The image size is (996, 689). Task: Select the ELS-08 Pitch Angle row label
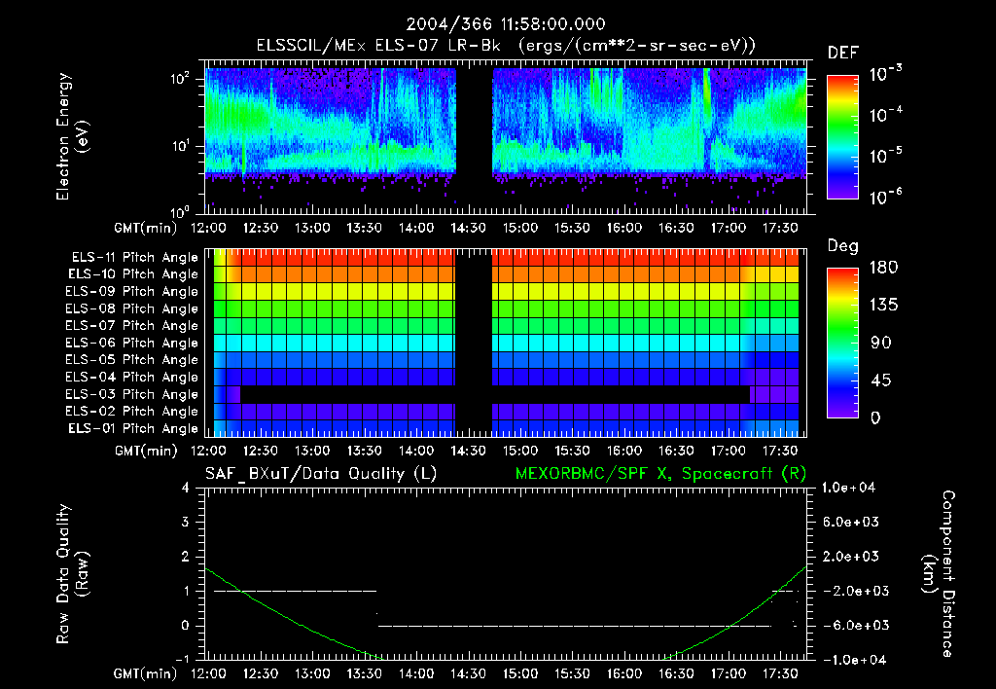coord(132,308)
